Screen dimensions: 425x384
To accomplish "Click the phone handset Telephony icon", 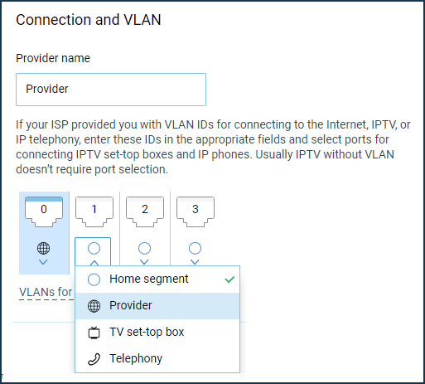I will 94,359.
